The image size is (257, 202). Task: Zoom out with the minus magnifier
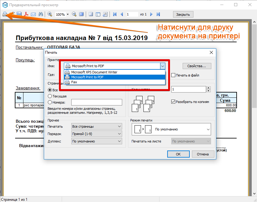click(x=74, y=14)
